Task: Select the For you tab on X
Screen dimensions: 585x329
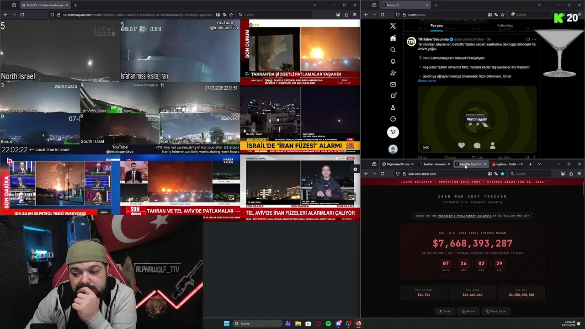Action: click(x=436, y=26)
